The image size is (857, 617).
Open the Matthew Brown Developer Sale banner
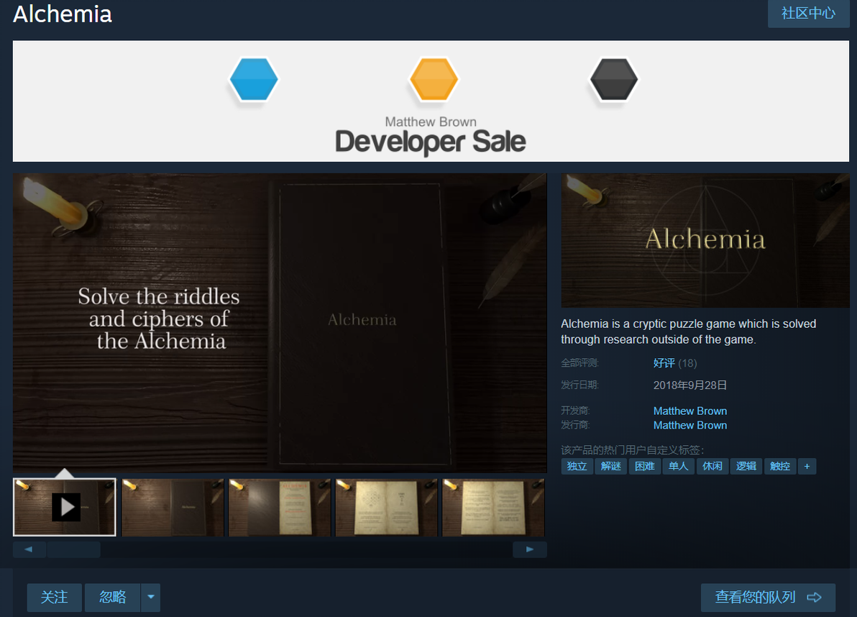click(431, 101)
